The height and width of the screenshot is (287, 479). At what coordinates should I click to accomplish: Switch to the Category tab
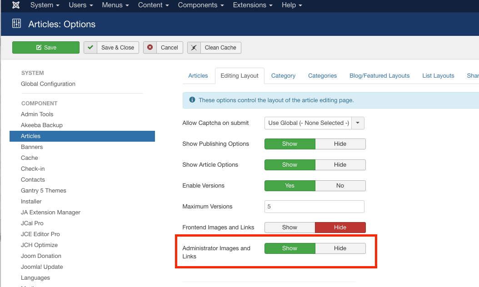pyautogui.click(x=283, y=76)
